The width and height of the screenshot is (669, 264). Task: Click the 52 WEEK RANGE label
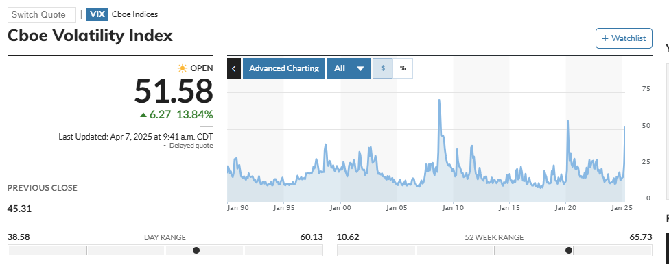click(x=494, y=237)
